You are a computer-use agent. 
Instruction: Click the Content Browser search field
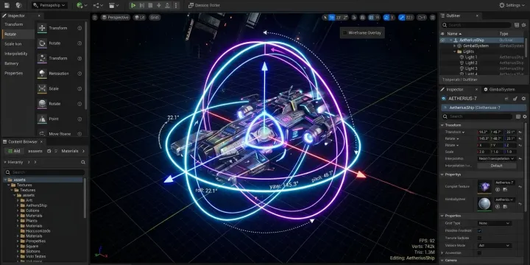tap(45, 172)
